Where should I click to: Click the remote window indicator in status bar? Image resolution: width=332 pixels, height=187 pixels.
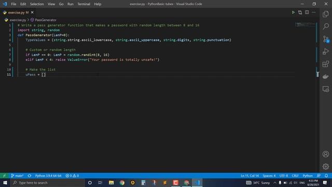[4, 176]
